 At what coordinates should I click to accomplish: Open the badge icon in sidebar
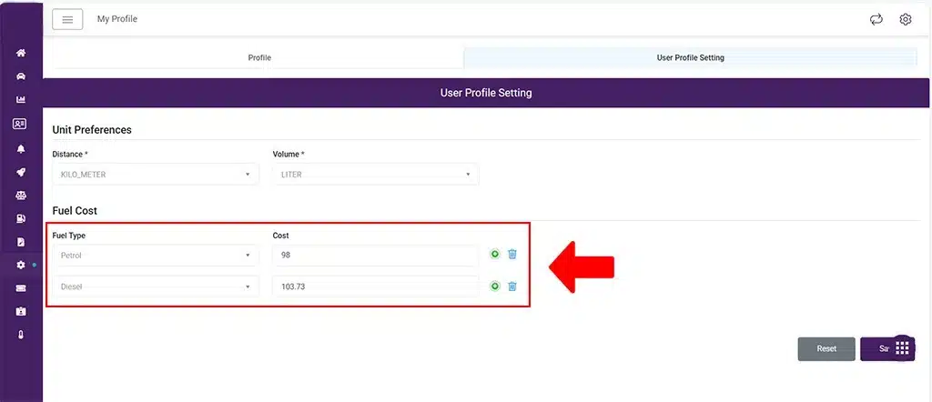[x=21, y=311]
